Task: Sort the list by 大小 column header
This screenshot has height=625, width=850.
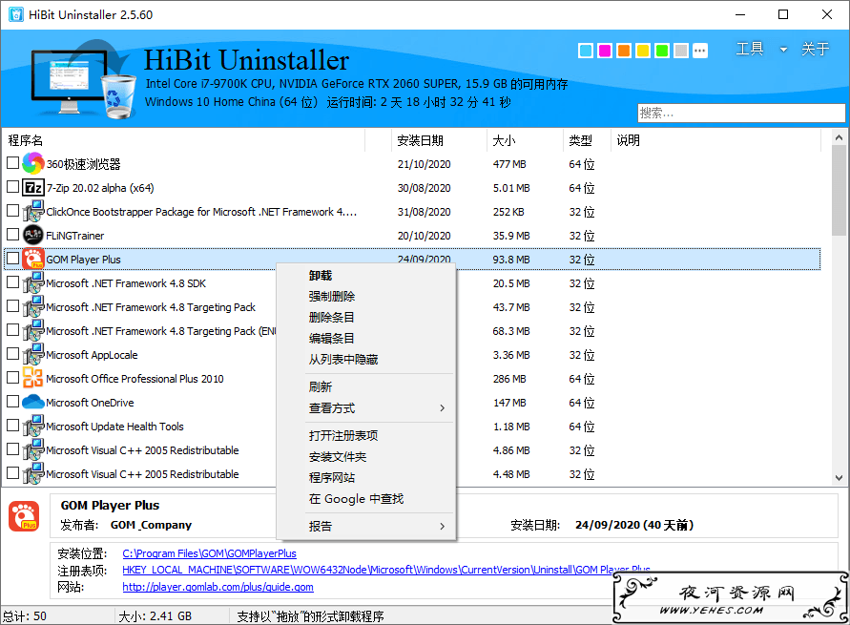Action: click(x=525, y=140)
